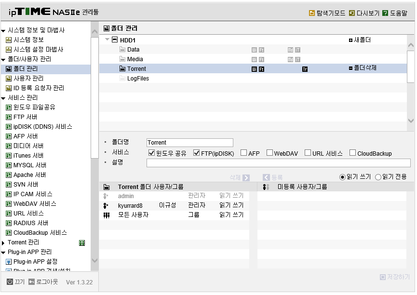Click the 폴더삭제 link
The height and width of the screenshot is (295, 417).
click(x=365, y=68)
